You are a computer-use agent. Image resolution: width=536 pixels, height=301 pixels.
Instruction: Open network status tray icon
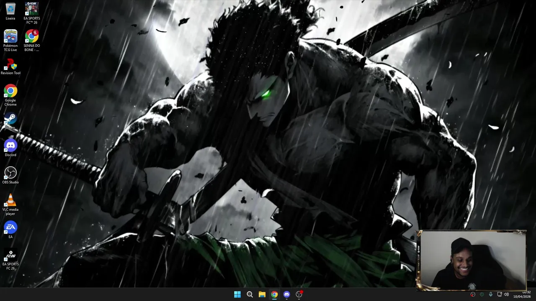click(x=499, y=294)
